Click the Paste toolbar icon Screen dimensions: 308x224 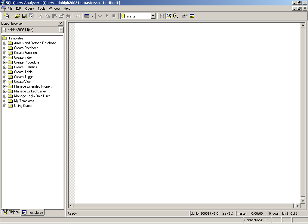click(x=54, y=16)
